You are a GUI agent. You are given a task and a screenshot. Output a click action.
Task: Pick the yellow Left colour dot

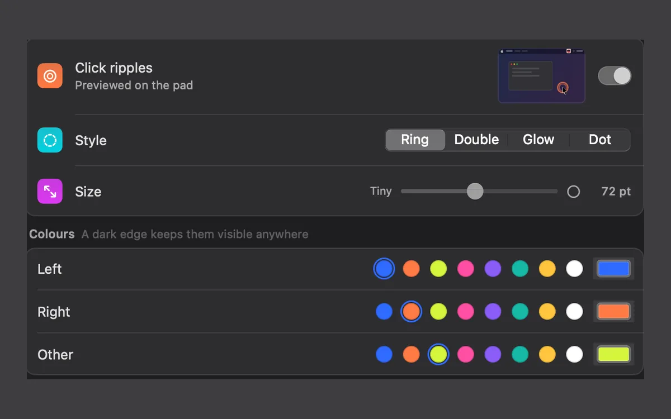point(547,269)
